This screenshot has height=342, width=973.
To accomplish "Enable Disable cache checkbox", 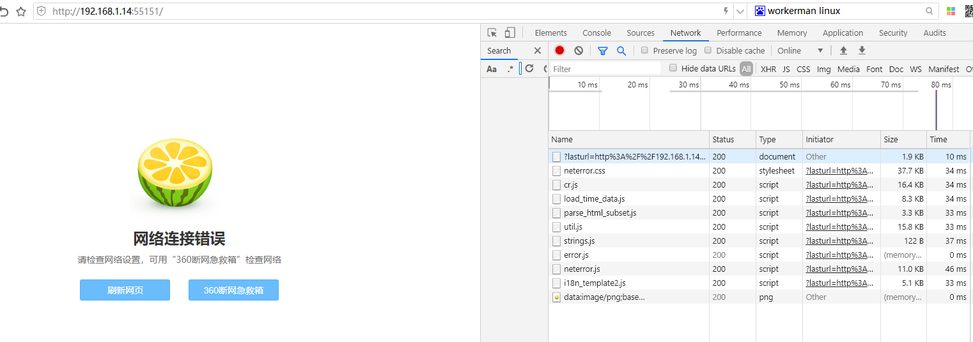I will [708, 50].
